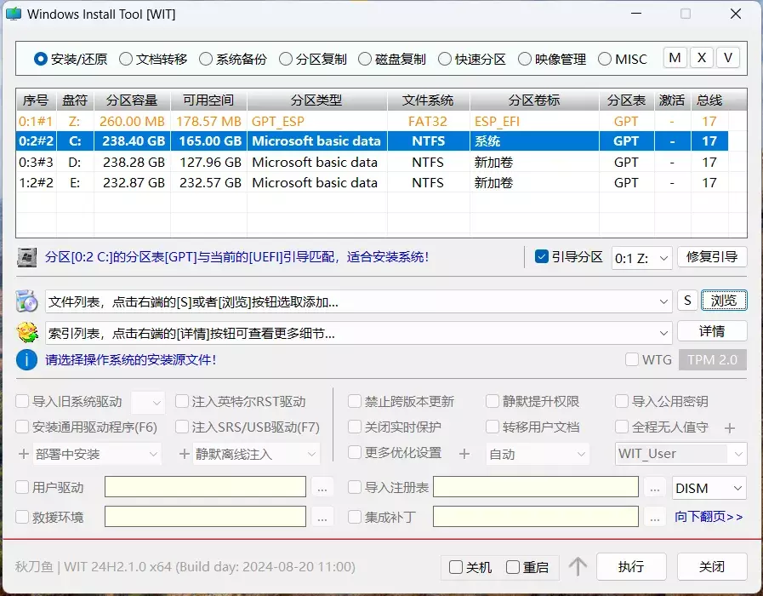Enable 注入英特尔RST驱动 checkbox

click(182, 401)
